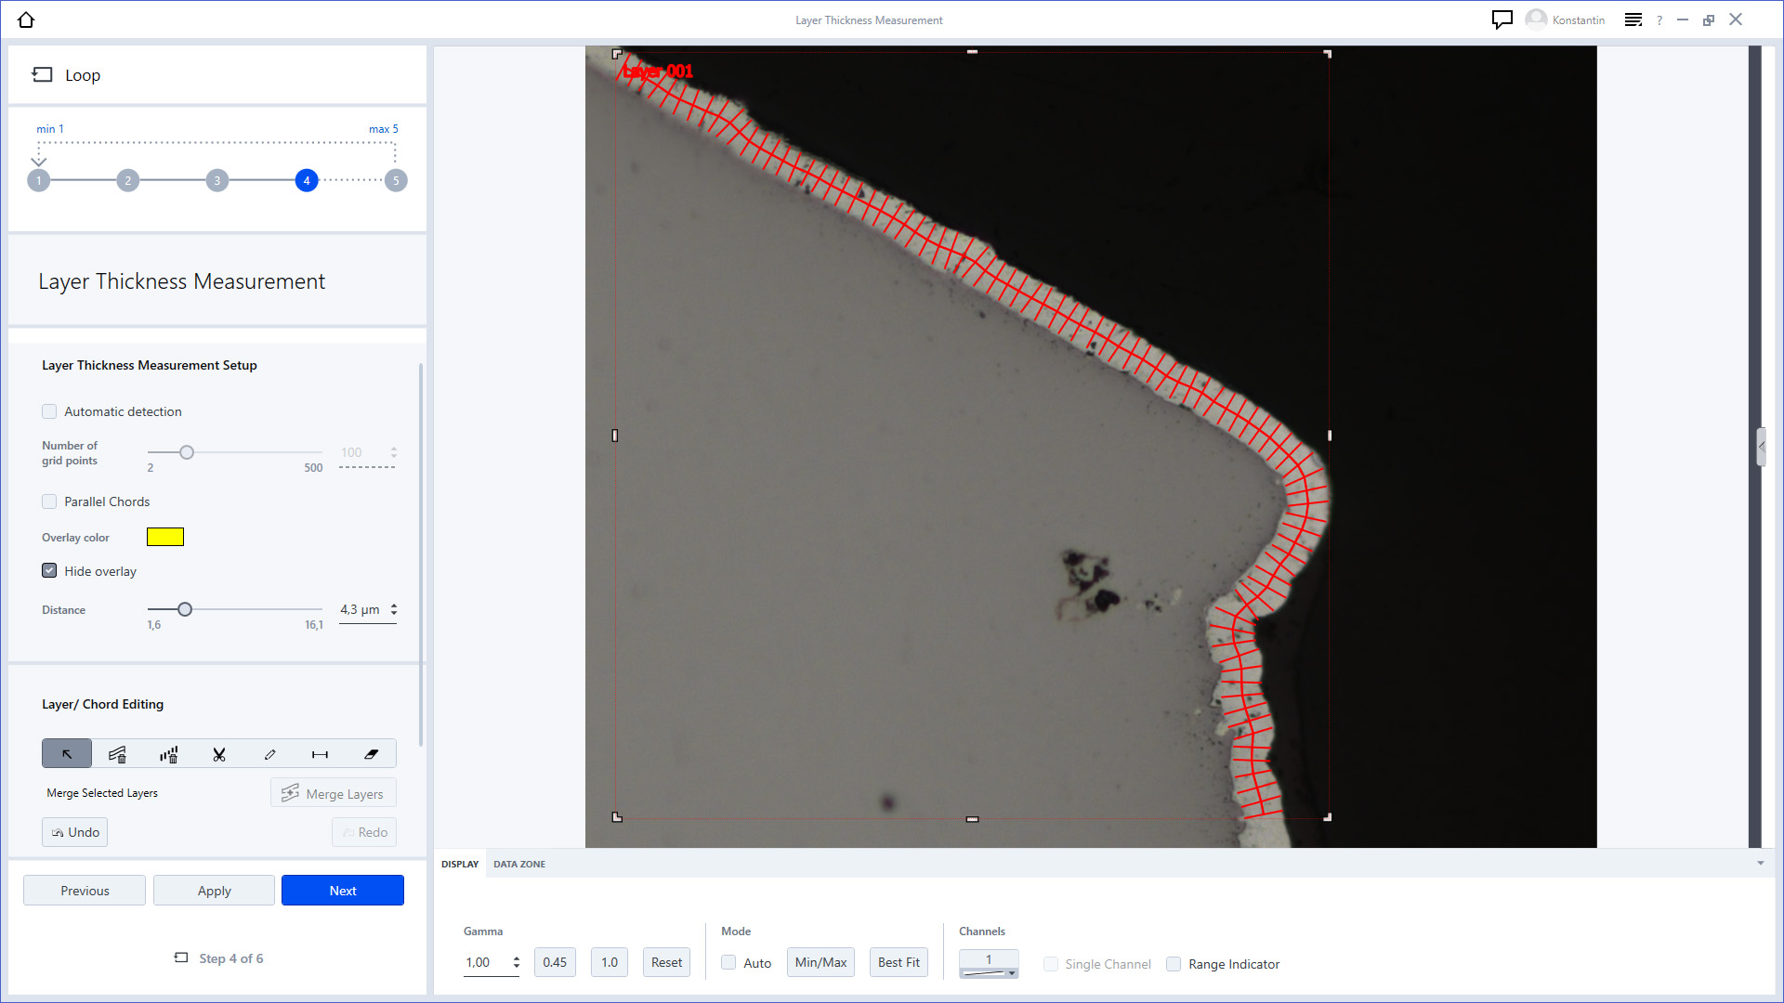Select the DISPLAY tab
Screen dimensions: 1784x1003
pos(460,864)
